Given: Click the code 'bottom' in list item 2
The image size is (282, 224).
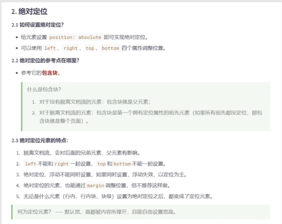Looking at the screenshot, I should tap(122, 164).
